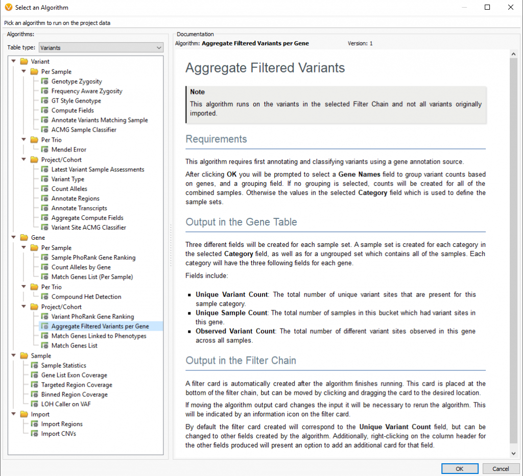This screenshot has width=523, height=476.
Task: Select the Mendel Error tree item
Action: click(69, 149)
